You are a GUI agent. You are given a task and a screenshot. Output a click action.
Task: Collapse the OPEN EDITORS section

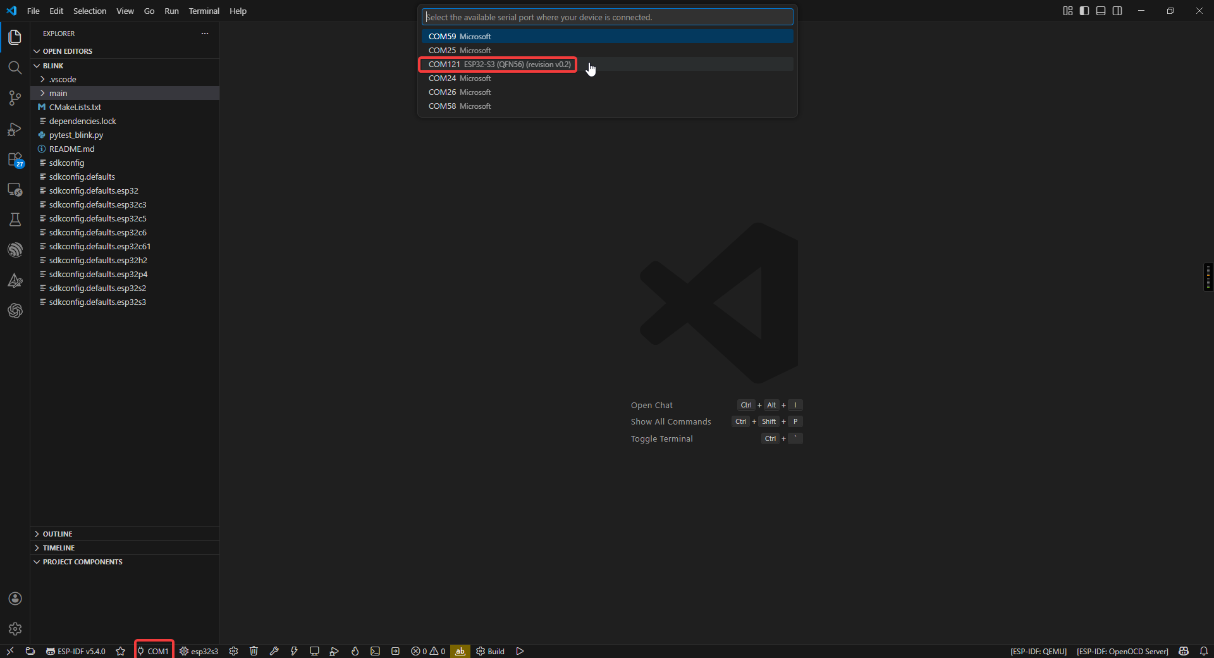point(125,51)
